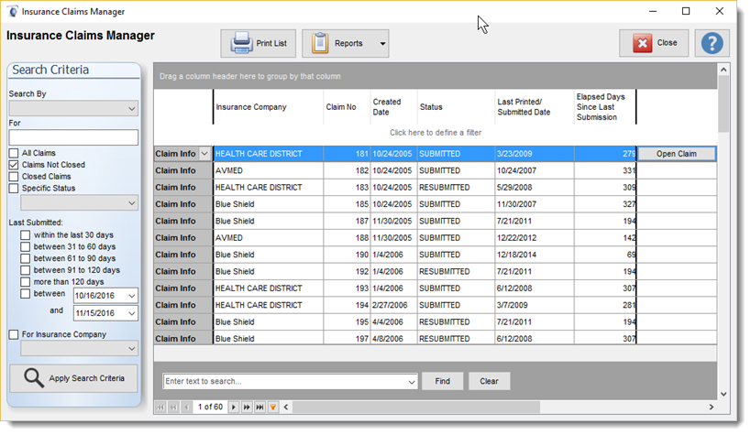Check within the last 30 days

coord(26,235)
